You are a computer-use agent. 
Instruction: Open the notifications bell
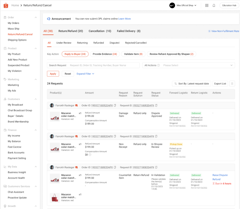coord(214,5)
